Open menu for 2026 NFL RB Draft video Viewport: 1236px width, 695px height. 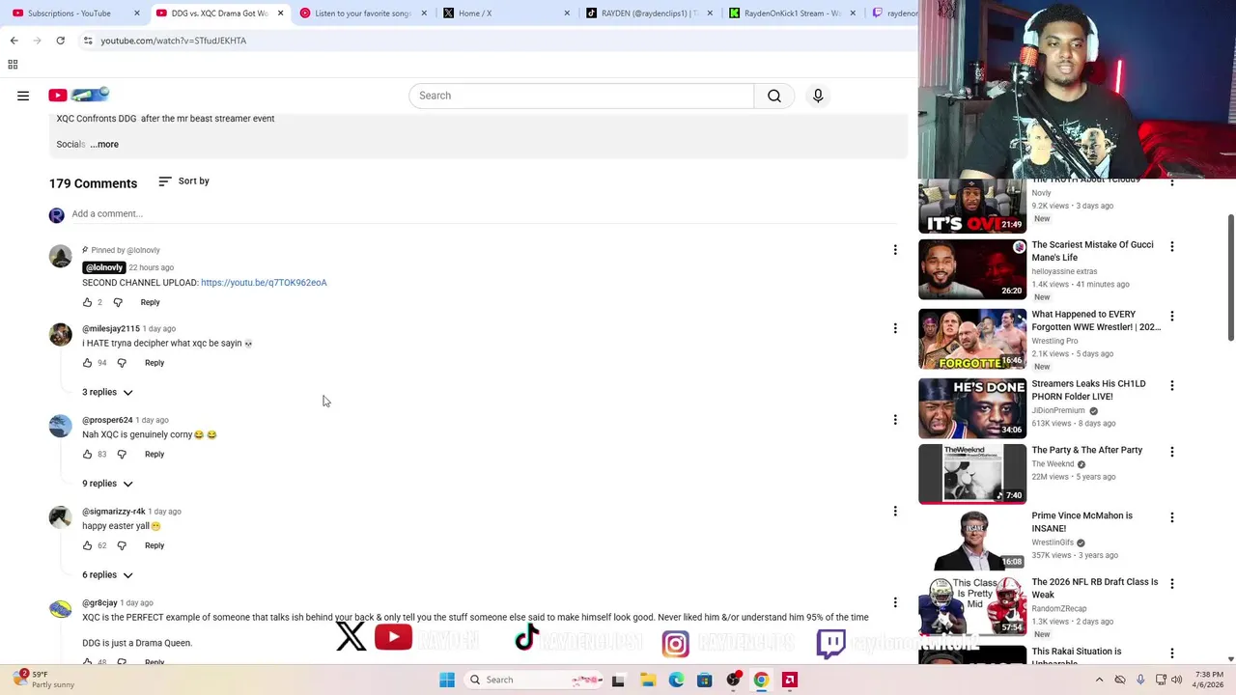(1172, 583)
